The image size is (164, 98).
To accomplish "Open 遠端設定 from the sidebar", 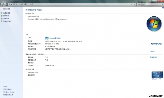I will tap(6, 16).
